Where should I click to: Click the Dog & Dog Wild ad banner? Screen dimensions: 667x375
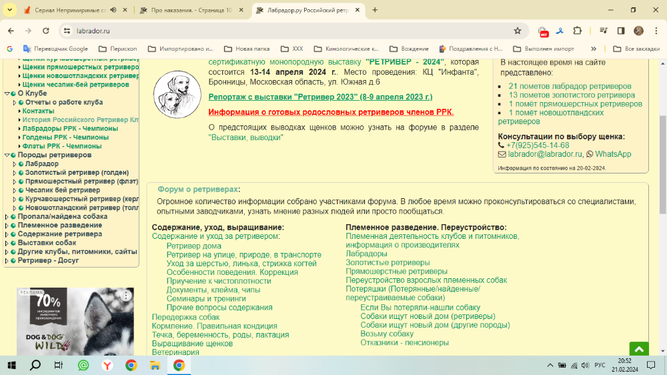point(75,322)
